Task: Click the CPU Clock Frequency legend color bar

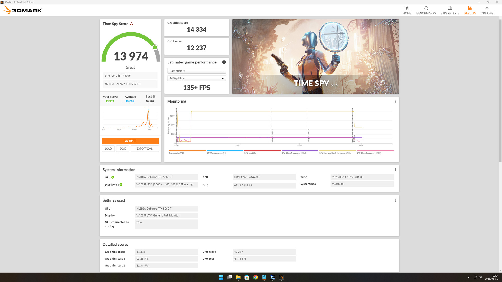Action: (300, 150)
